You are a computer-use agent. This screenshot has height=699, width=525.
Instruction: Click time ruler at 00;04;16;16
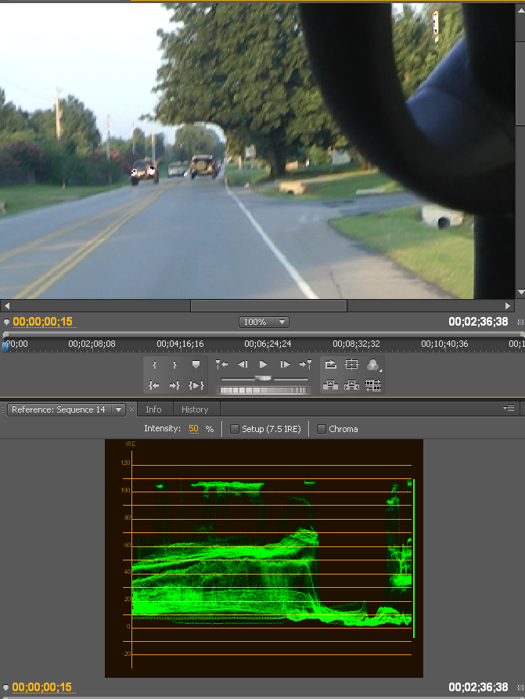pos(180,344)
